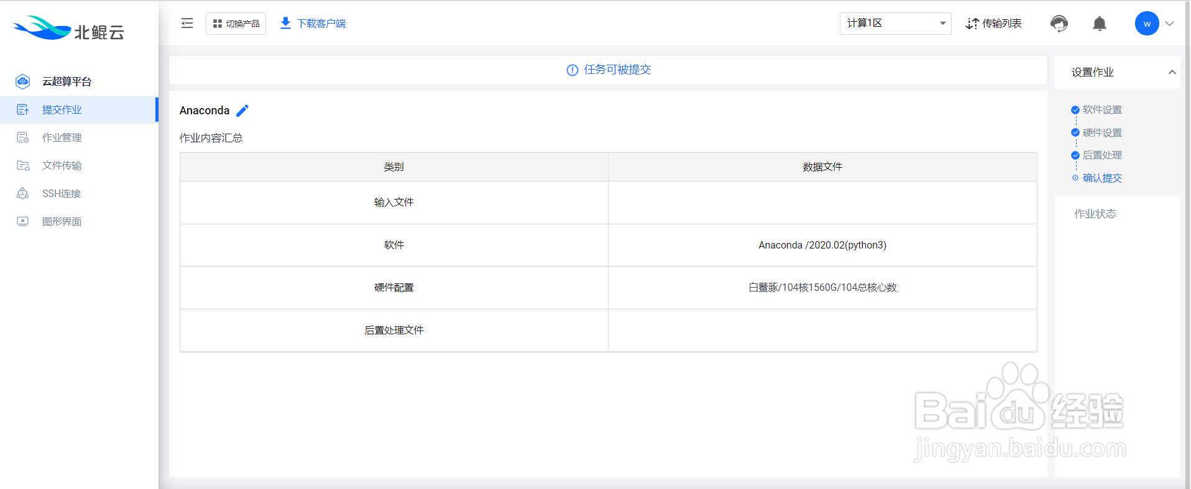The height and width of the screenshot is (489, 1191).
Task: Select the 后置处理 step
Action: click(x=1101, y=155)
